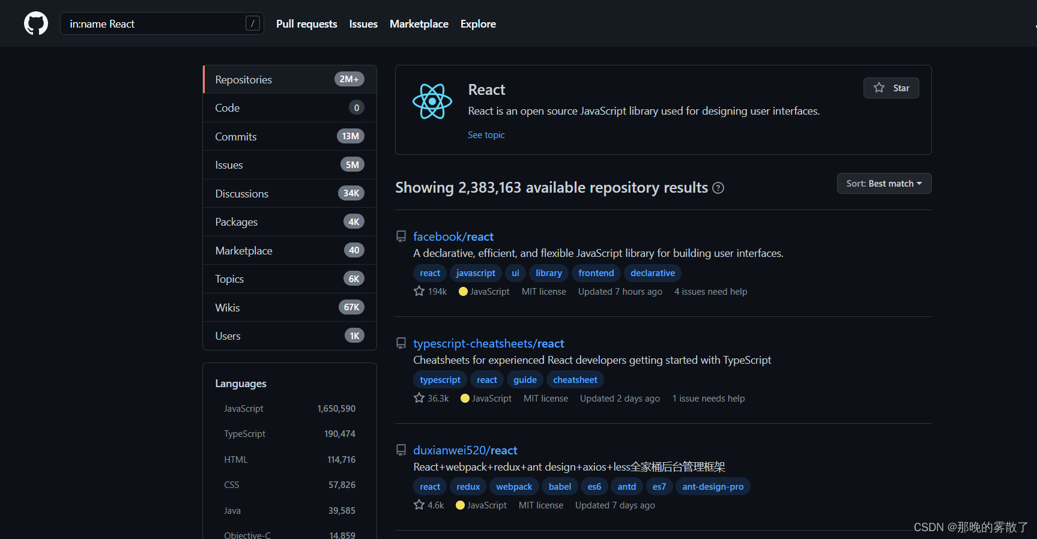Select the Issues filter showing 5M
The width and height of the screenshot is (1037, 539).
290,165
